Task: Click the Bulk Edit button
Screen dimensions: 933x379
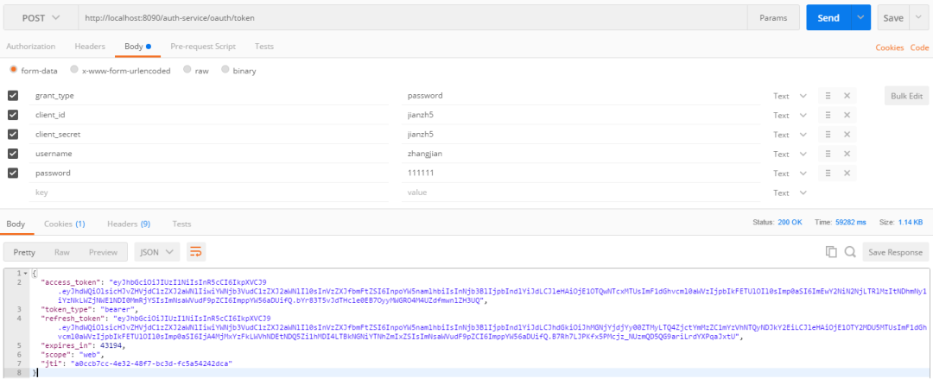Action: pyautogui.click(x=904, y=96)
